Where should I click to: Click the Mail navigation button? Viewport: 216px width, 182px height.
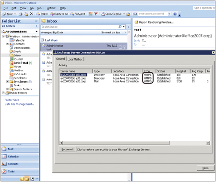pyautogui.click(x=20, y=149)
